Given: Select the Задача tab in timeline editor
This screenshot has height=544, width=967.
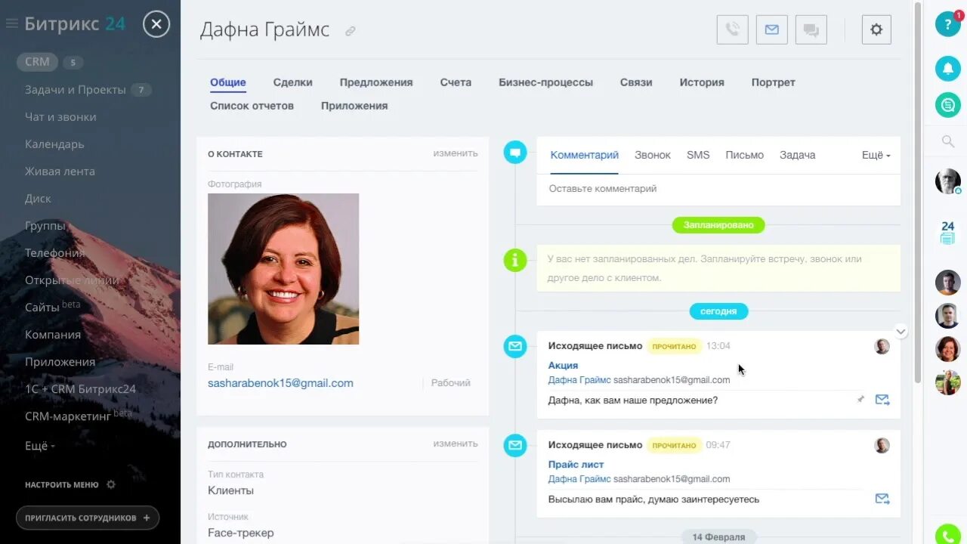Looking at the screenshot, I should (798, 155).
